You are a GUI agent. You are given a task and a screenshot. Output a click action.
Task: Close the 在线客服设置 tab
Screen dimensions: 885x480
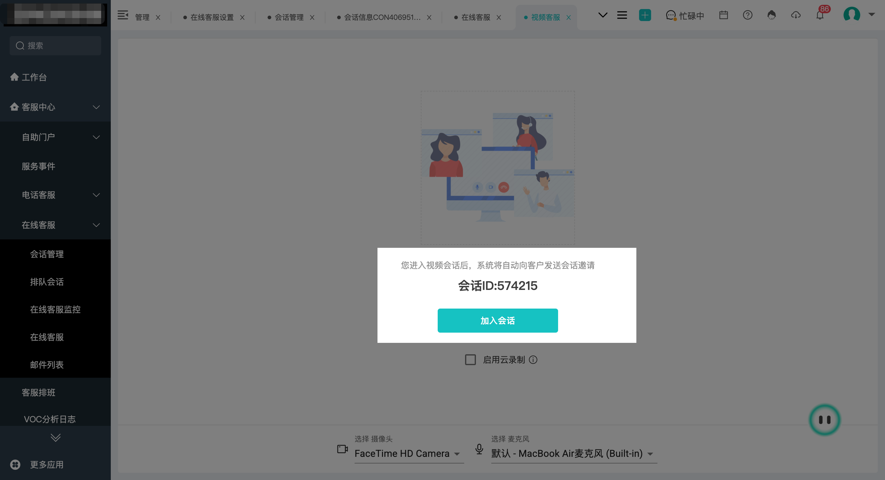[x=242, y=17]
